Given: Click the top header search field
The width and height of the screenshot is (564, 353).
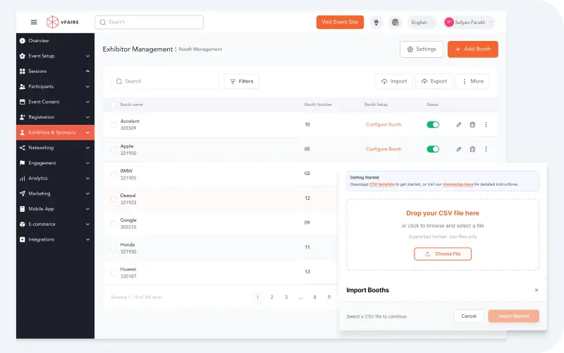Looking at the screenshot, I should 149,22.
